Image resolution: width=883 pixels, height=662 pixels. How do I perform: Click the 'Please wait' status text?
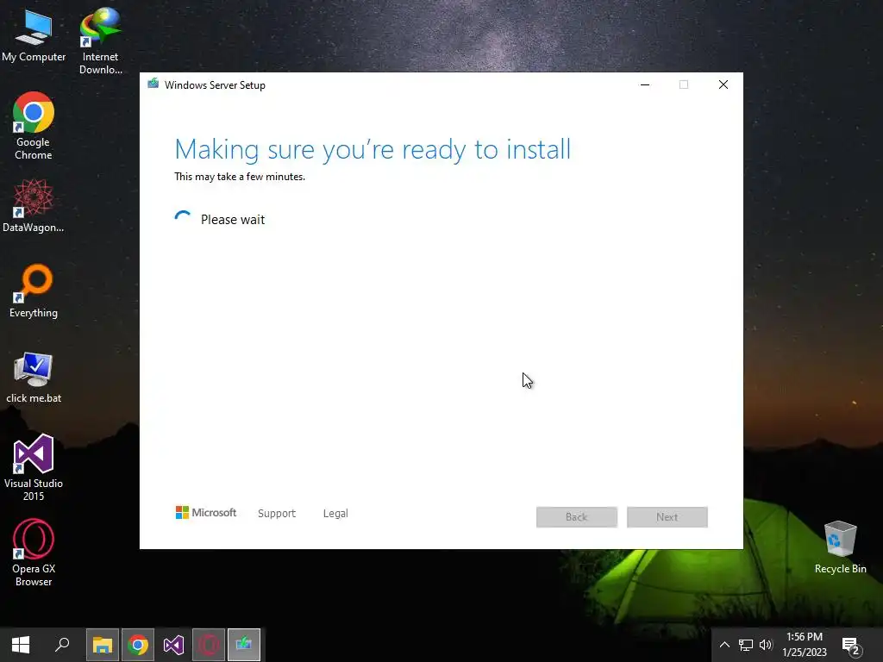click(x=233, y=220)
